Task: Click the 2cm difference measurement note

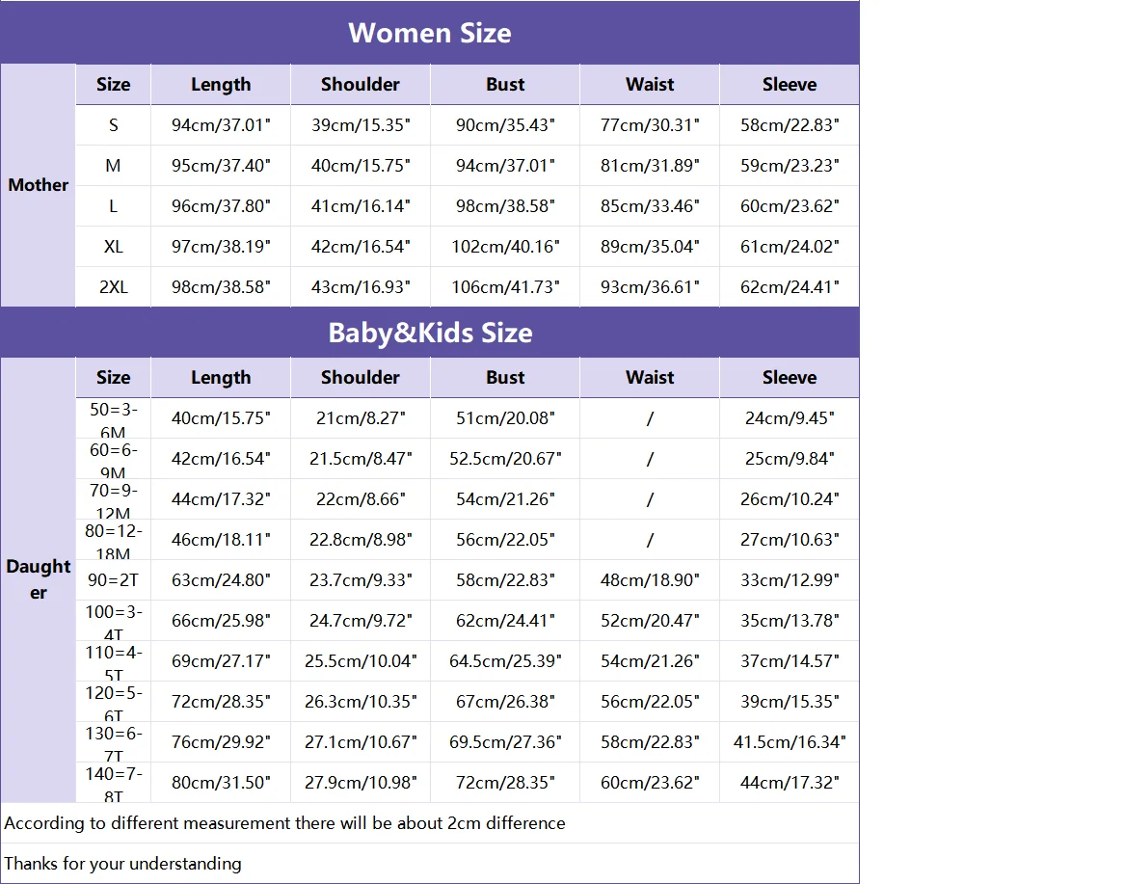Action: point(284,823)
